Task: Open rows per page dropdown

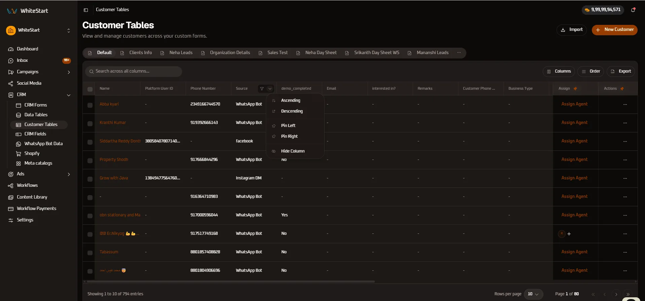Action: pyautogui.click(x=533, y=294)
